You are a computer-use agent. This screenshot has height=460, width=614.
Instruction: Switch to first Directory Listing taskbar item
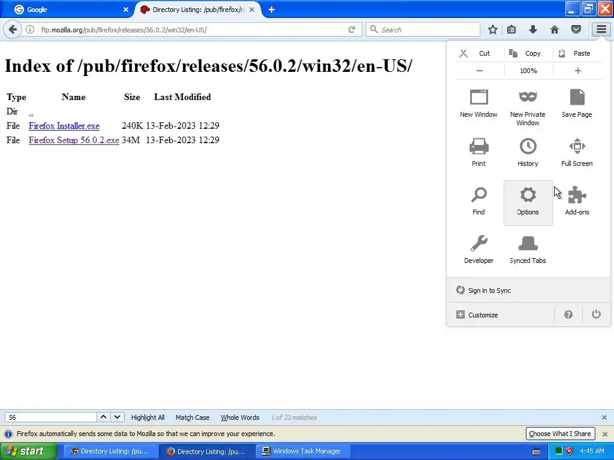click(111, 451)
